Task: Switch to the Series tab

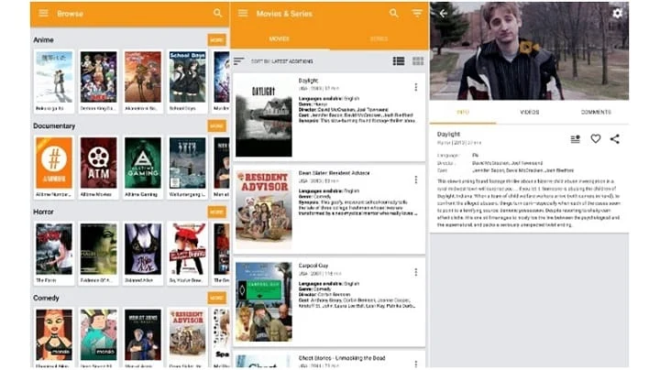Action: [x=379, y=38]
